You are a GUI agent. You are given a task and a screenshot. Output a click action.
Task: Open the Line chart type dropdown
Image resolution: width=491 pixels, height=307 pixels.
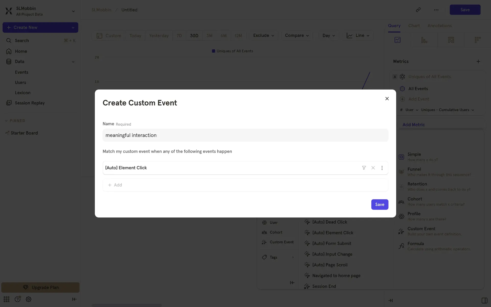(x=358, y=36)
